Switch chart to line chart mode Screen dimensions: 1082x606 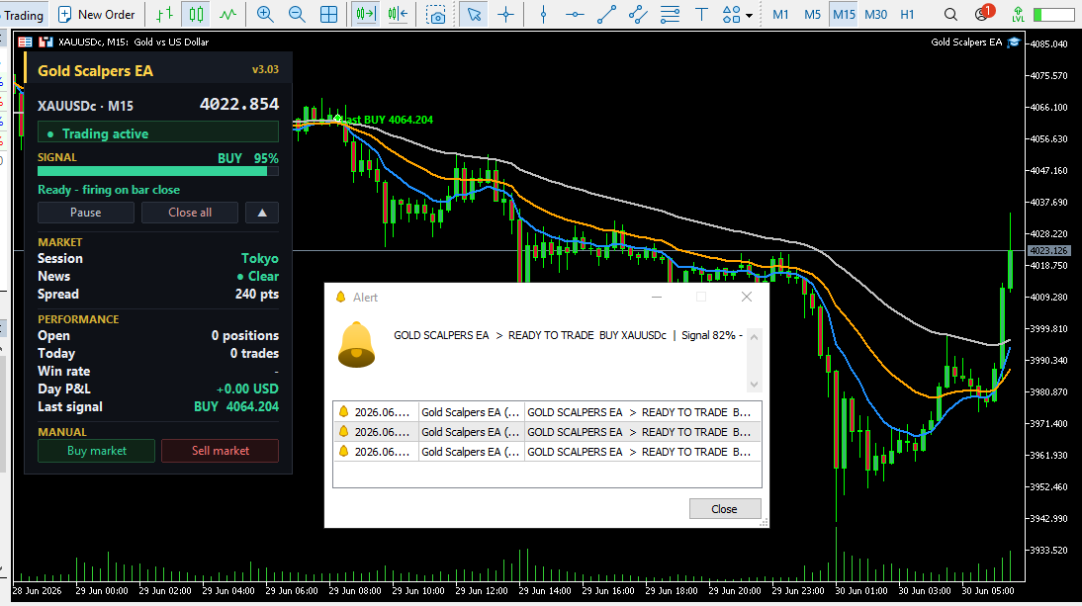pos(227,15)
